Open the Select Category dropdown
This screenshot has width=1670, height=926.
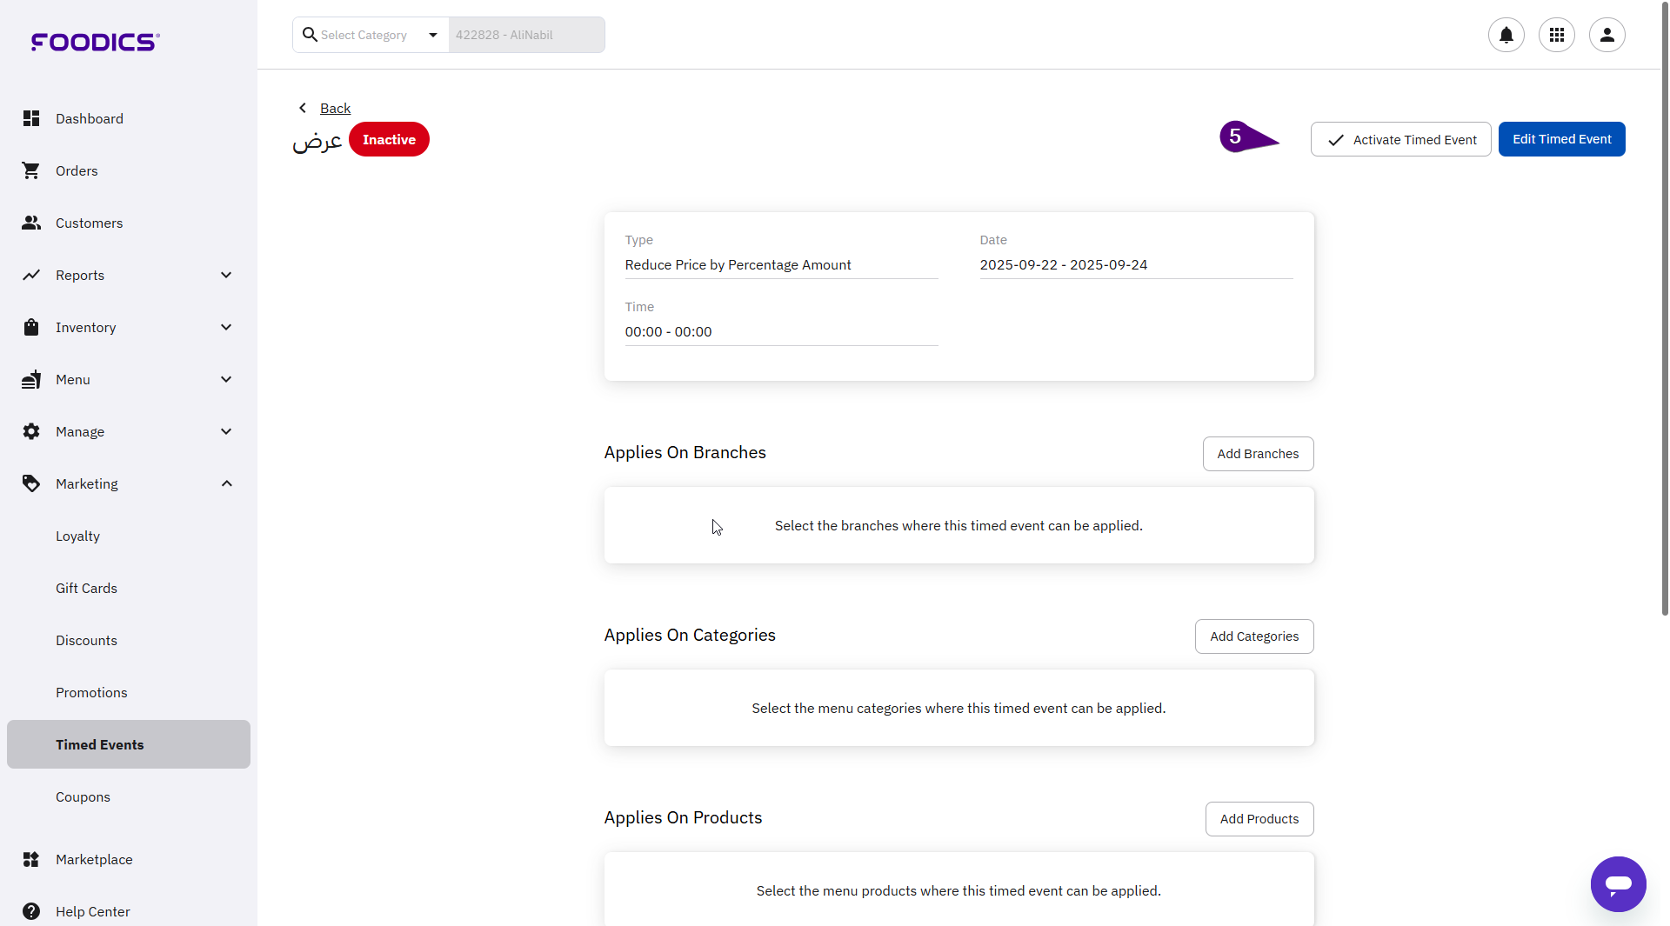point(371,35)
